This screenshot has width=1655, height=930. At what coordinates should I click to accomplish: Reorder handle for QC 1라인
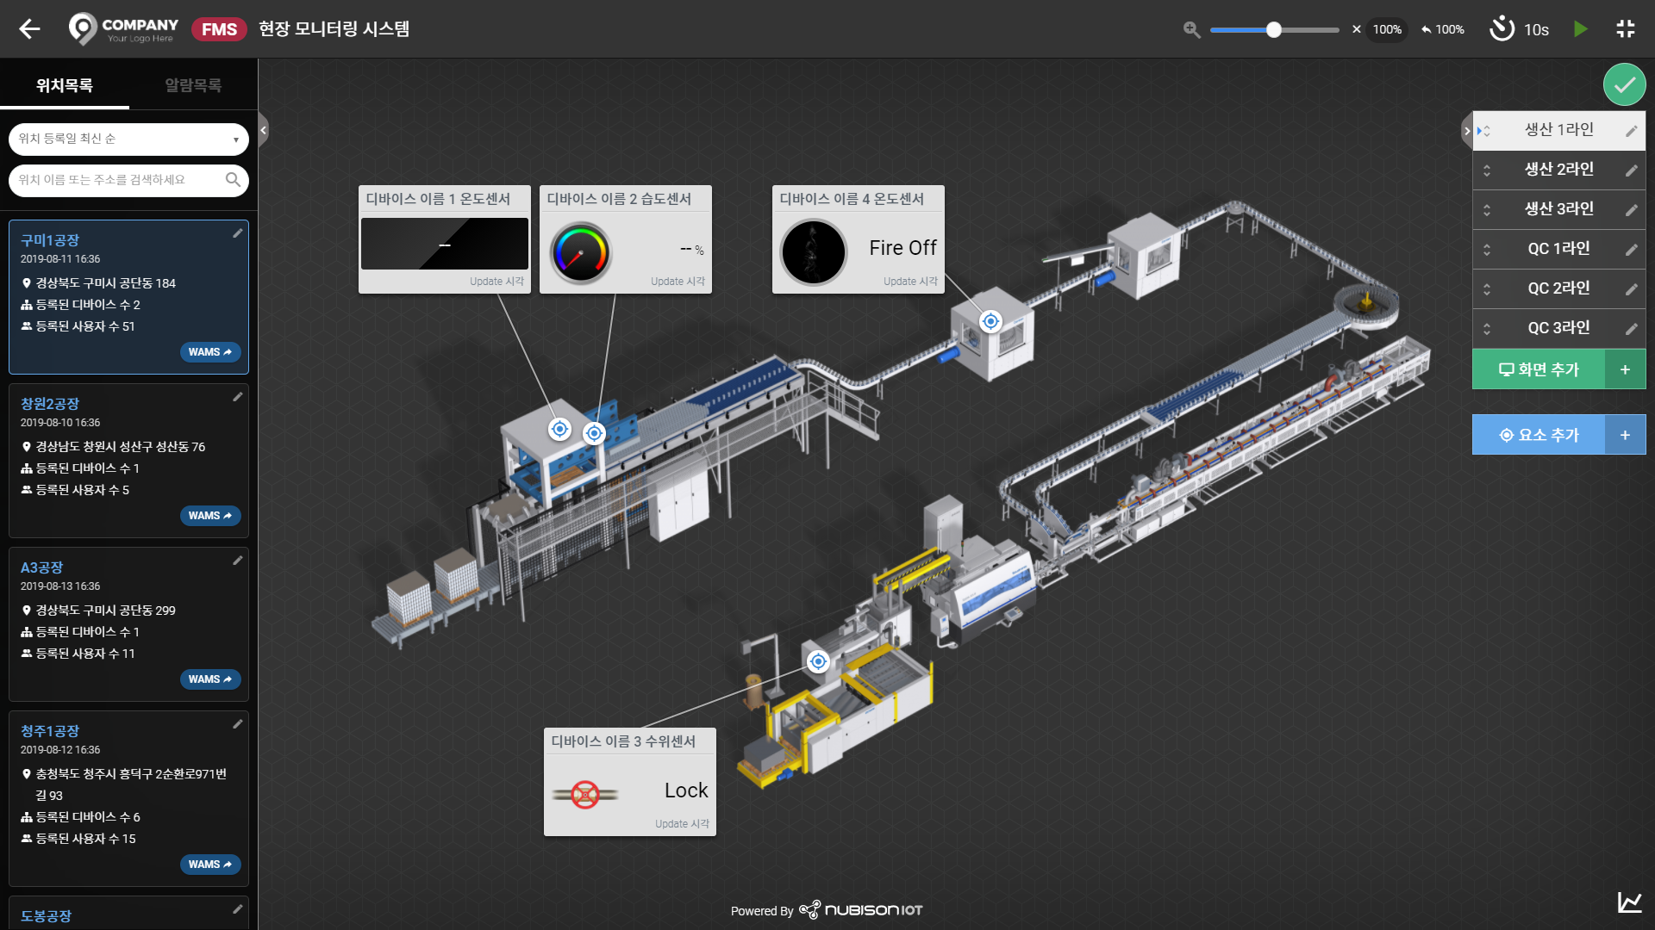coord(1487,250)
